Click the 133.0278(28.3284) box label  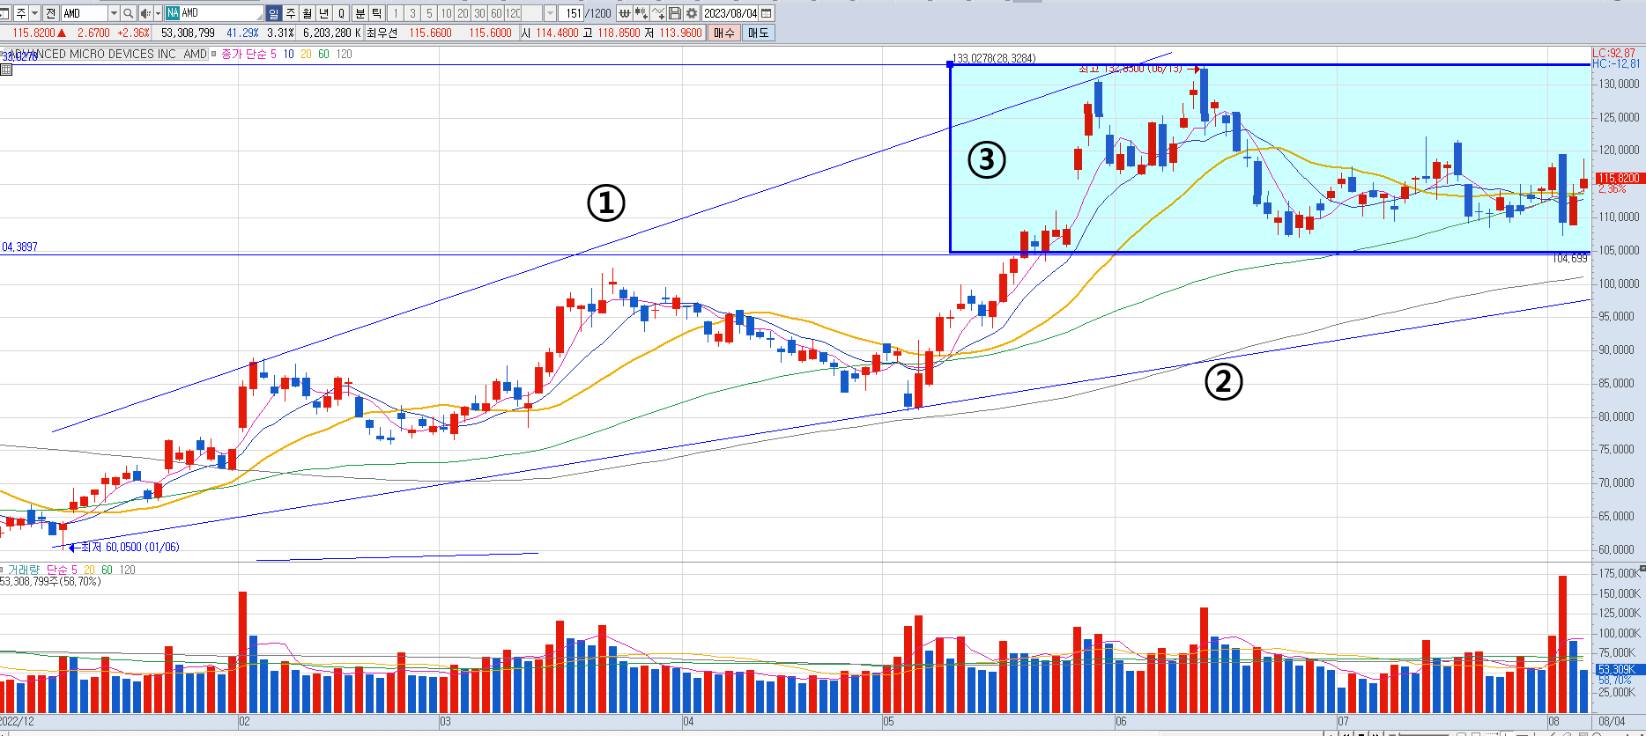(994, 58)
